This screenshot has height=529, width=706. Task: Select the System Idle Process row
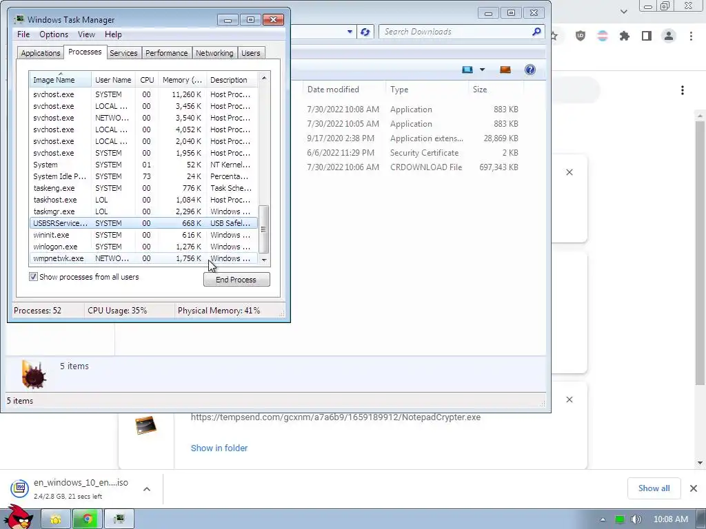pos(143,176)
